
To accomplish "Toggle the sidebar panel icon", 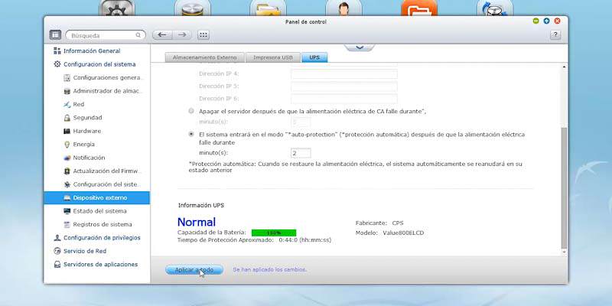I will [x=55, y=35].
